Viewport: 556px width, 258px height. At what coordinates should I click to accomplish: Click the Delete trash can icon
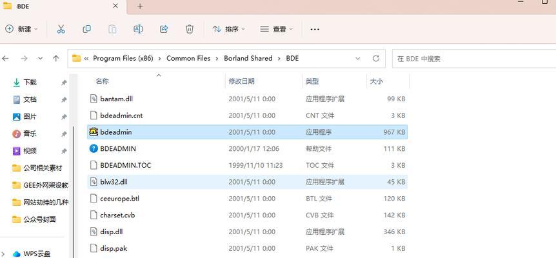(190, 29)
